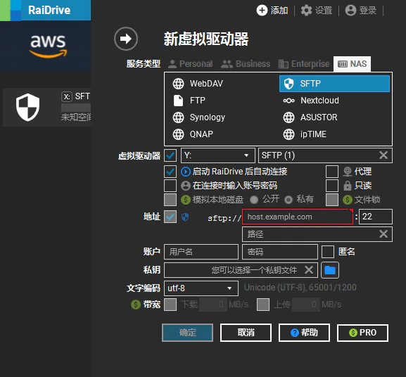Clear the SFTP (1) drive name
The image size is (406, 377).
pos(383,155)
